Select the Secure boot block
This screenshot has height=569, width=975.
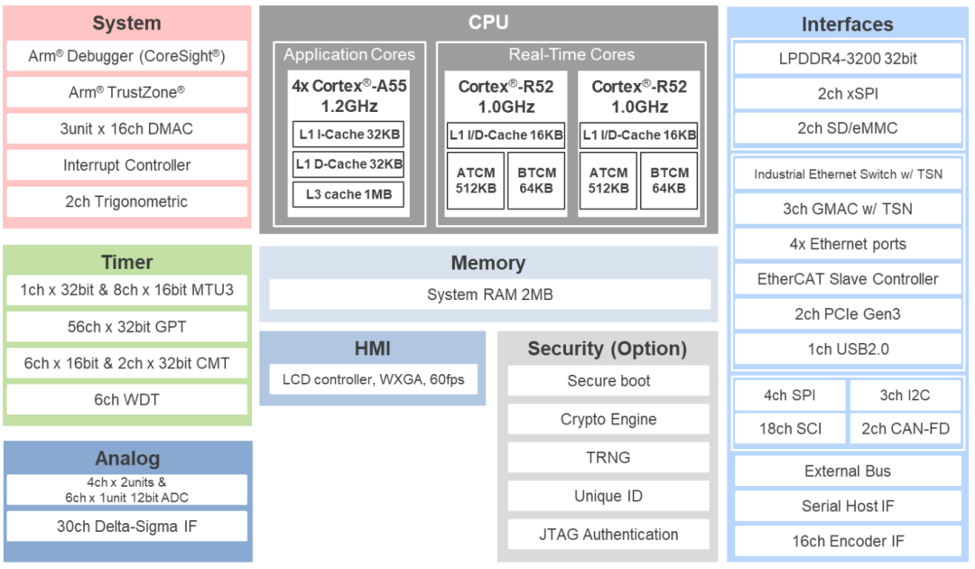click(608, 381)
